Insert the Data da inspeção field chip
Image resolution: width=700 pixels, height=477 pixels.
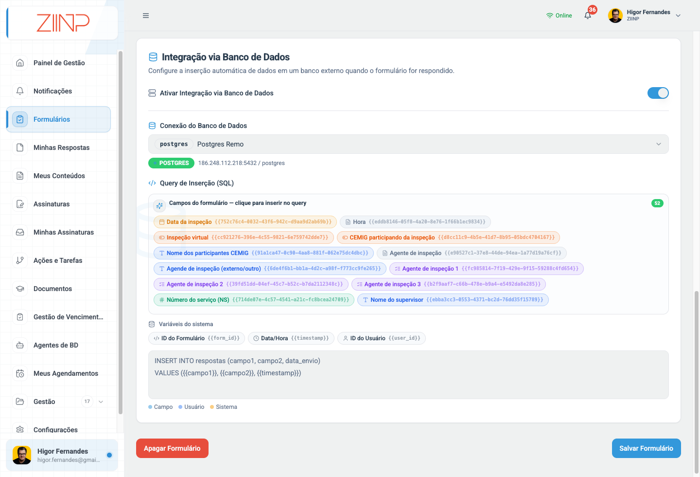[245, 222]
